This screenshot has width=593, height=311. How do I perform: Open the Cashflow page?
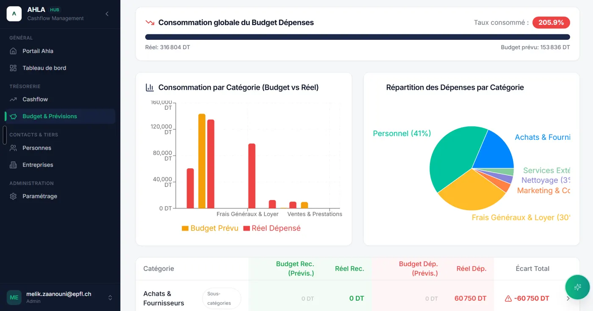(60, 99)
